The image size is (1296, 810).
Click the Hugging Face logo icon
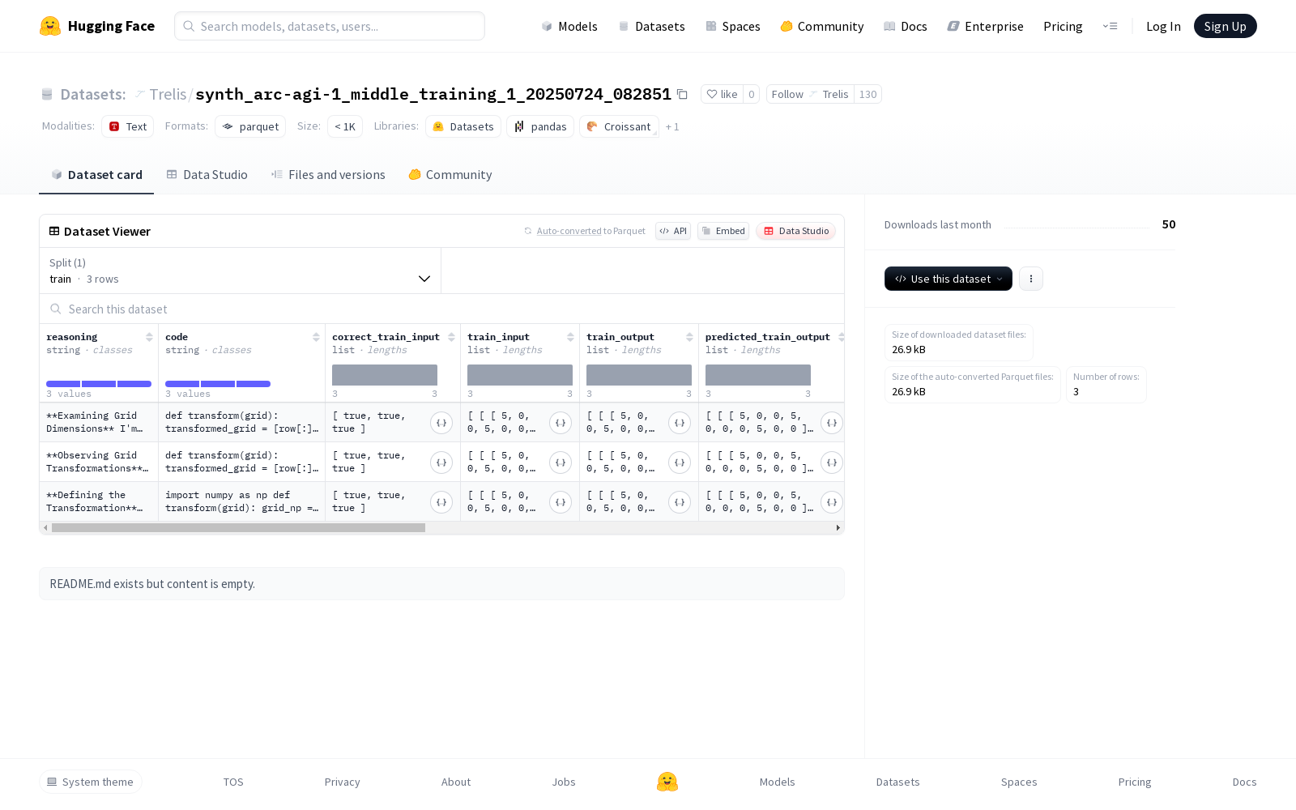point(50,26)
